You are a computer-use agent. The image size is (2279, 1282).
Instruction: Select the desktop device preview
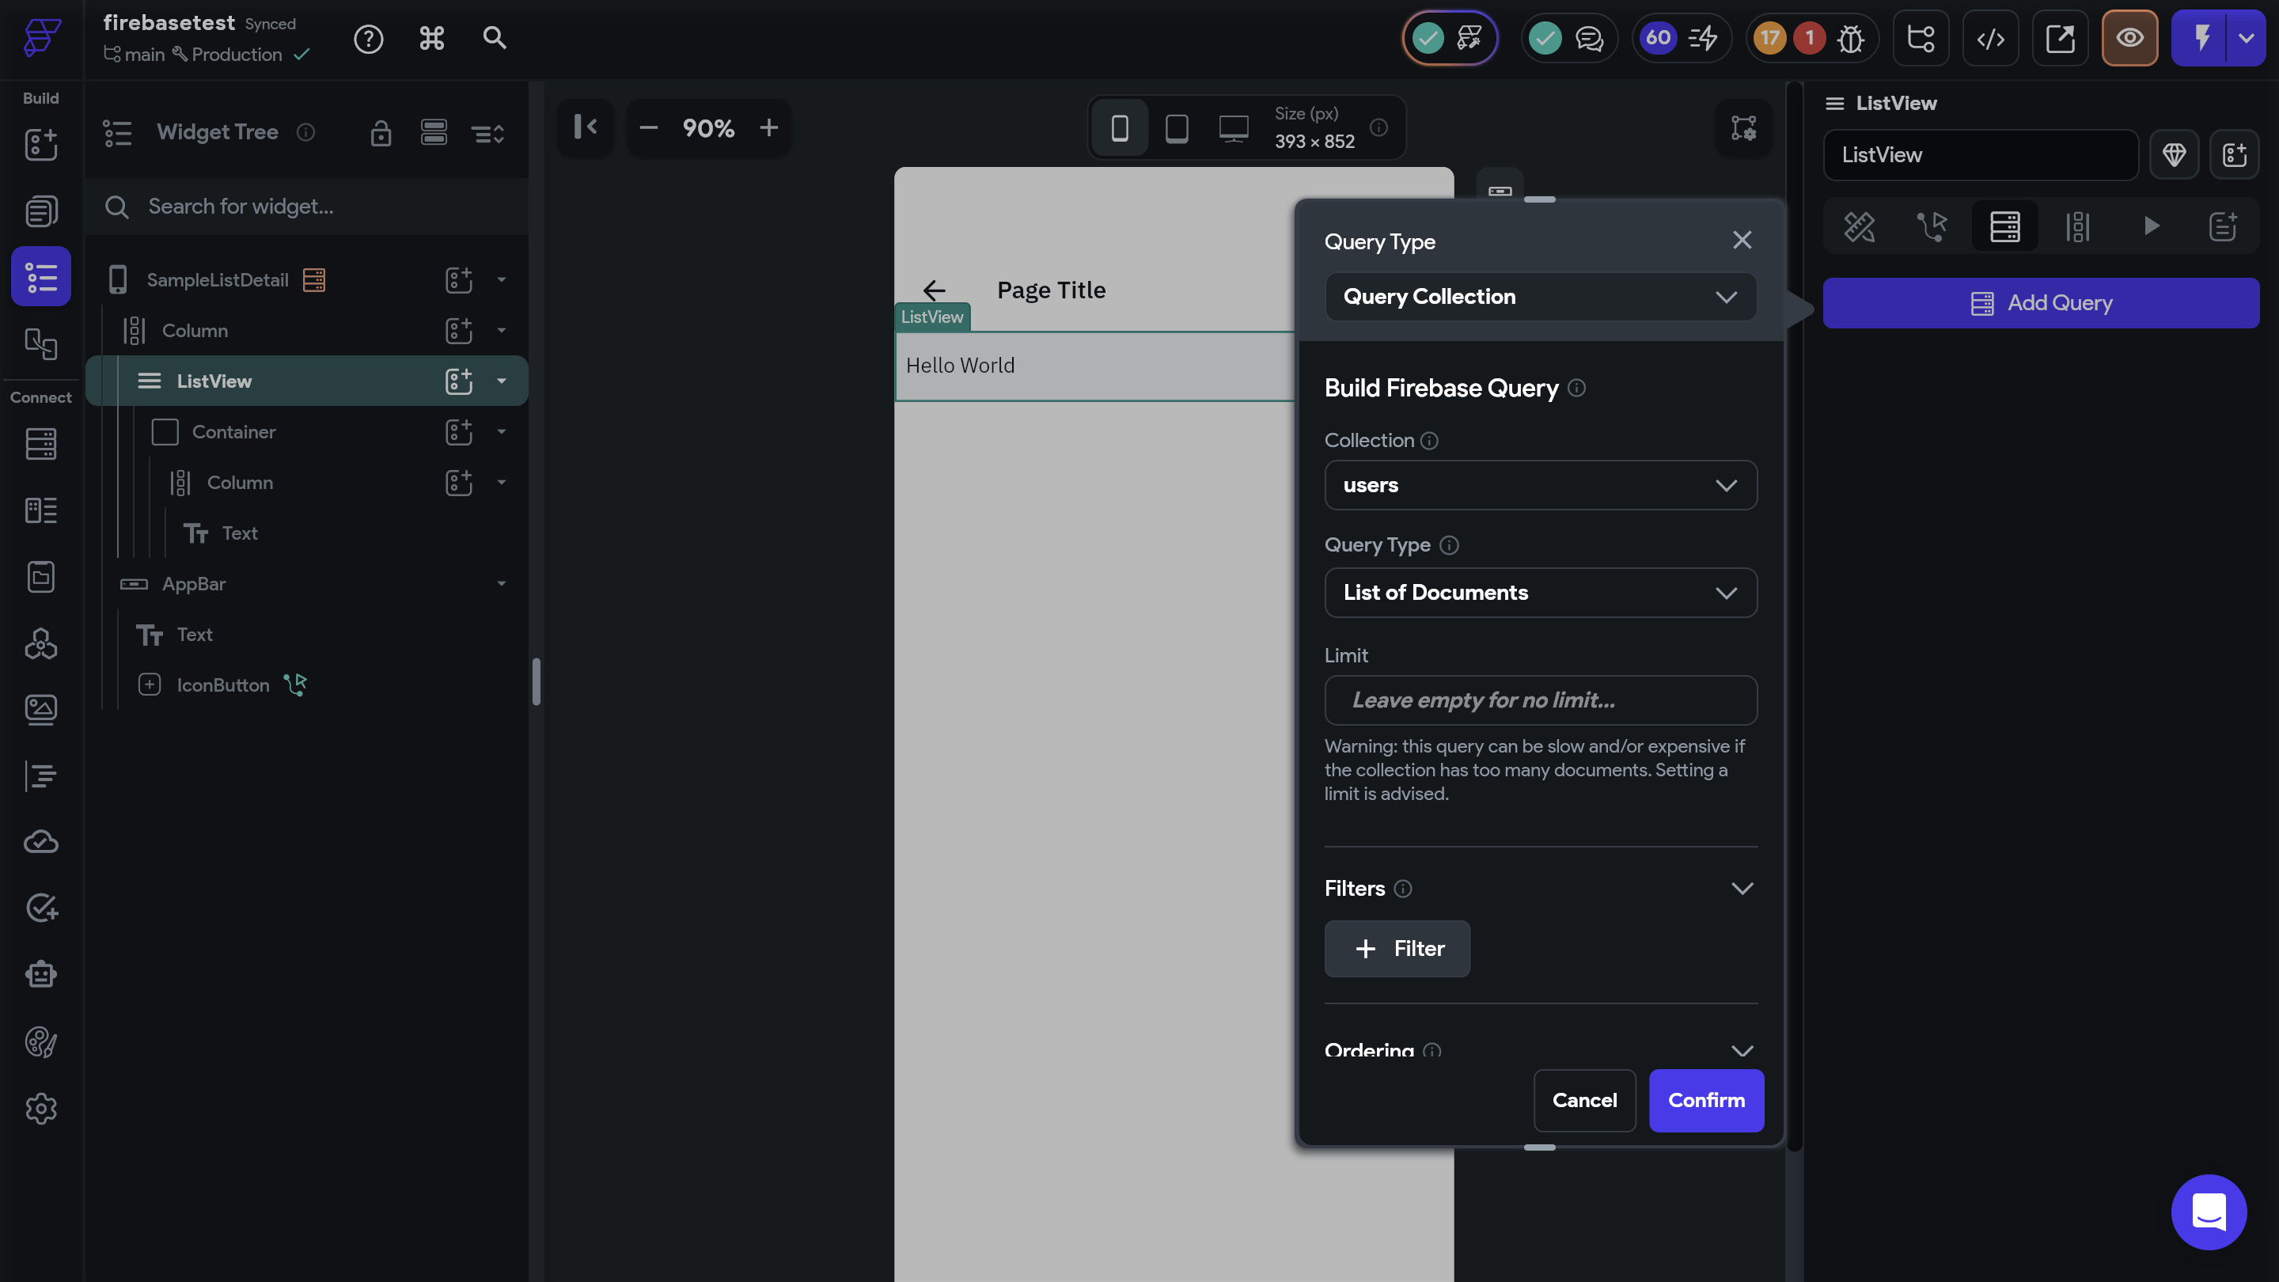tap(1234, 128)
